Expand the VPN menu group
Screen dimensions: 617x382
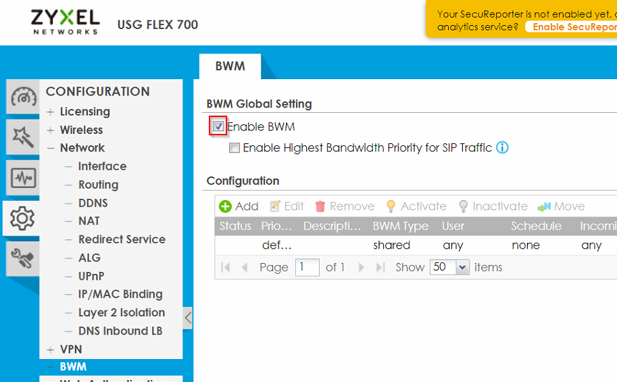click(x=51, y=350)
